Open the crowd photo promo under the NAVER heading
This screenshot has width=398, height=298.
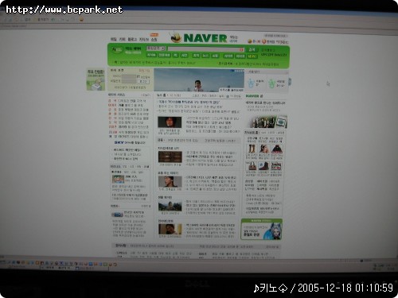267,122
